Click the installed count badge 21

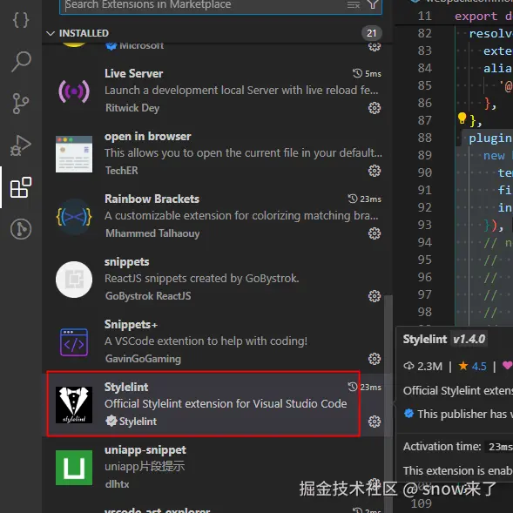372,33
